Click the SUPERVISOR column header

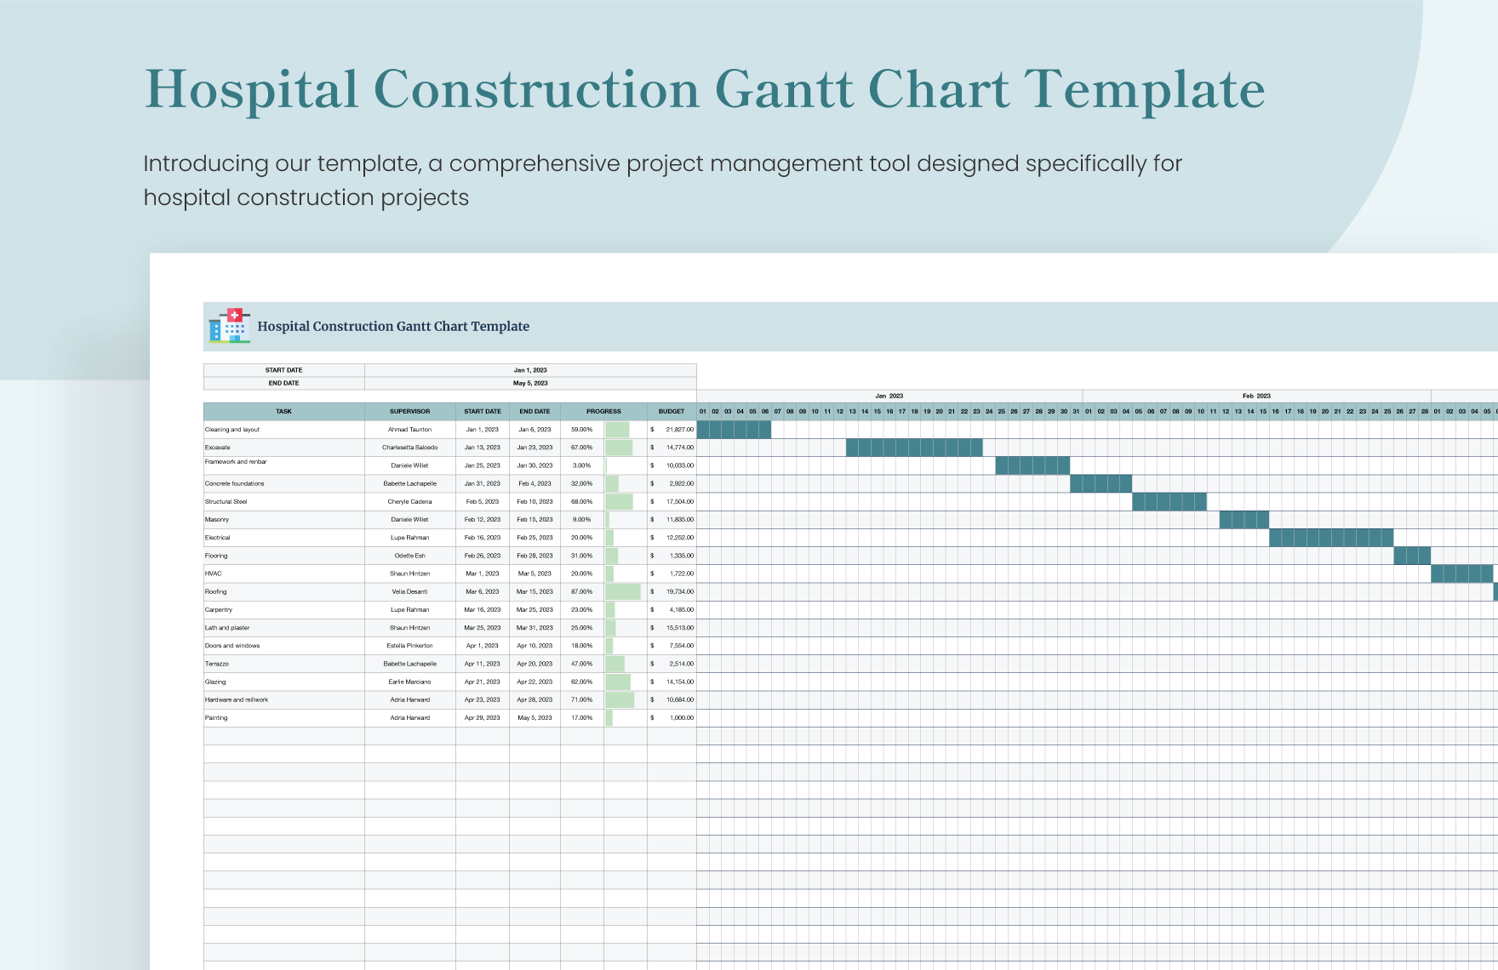[x=411, y=411]
